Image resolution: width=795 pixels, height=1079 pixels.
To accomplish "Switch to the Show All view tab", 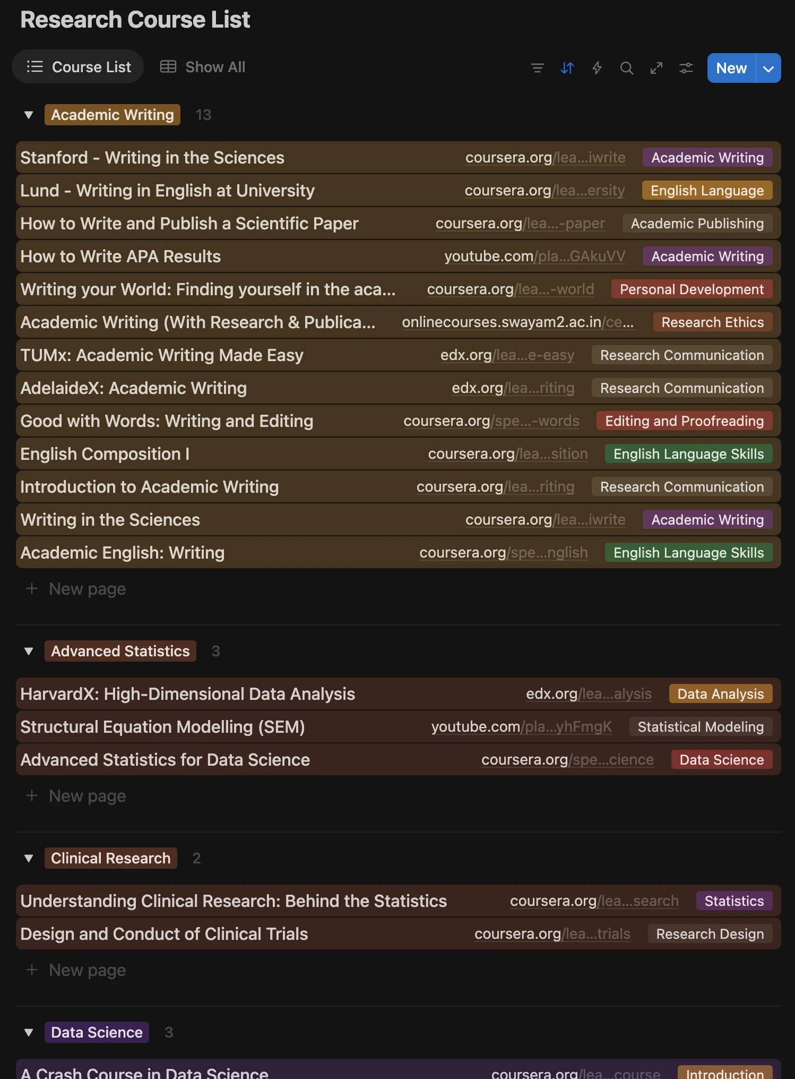I will pos(203,67).
